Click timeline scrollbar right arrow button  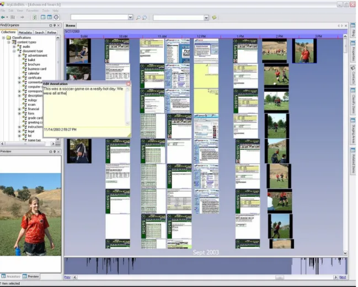point(335,277)
